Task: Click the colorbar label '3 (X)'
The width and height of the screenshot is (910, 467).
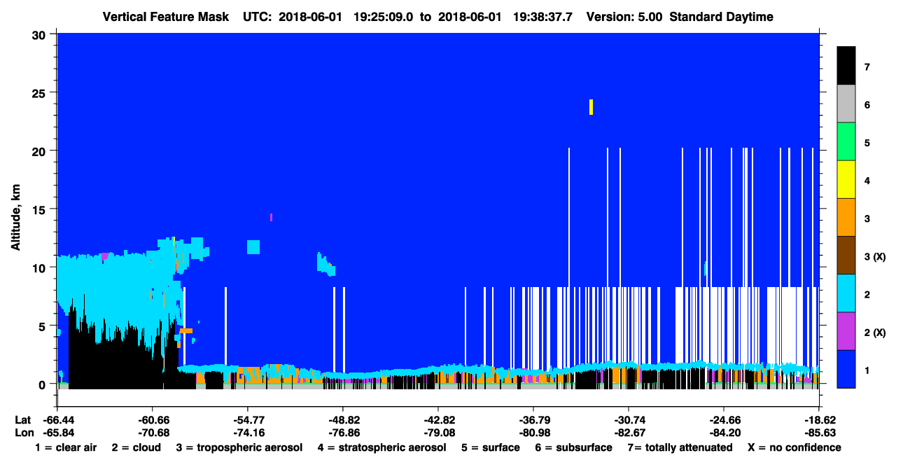Action: click(x=874, y=256)
